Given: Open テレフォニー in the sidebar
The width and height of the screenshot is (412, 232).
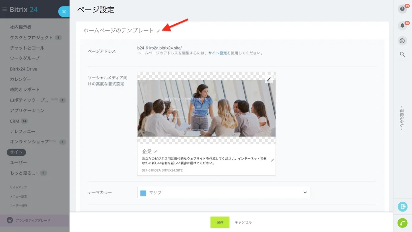Looking at the screenshot, I should tap(23, 131).
